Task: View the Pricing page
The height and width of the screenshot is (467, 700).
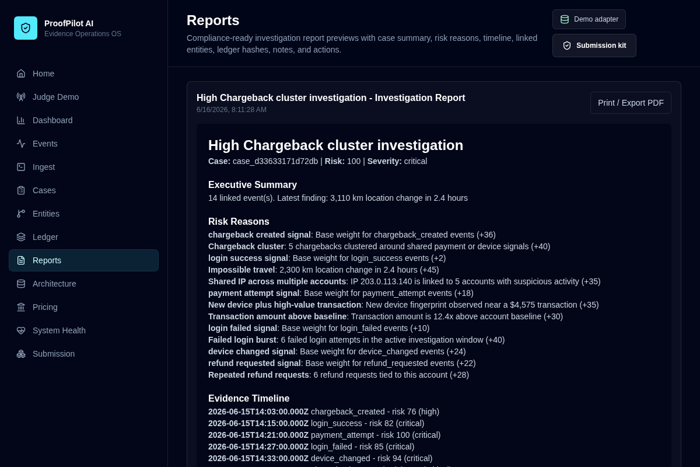Action: point(83,307)
